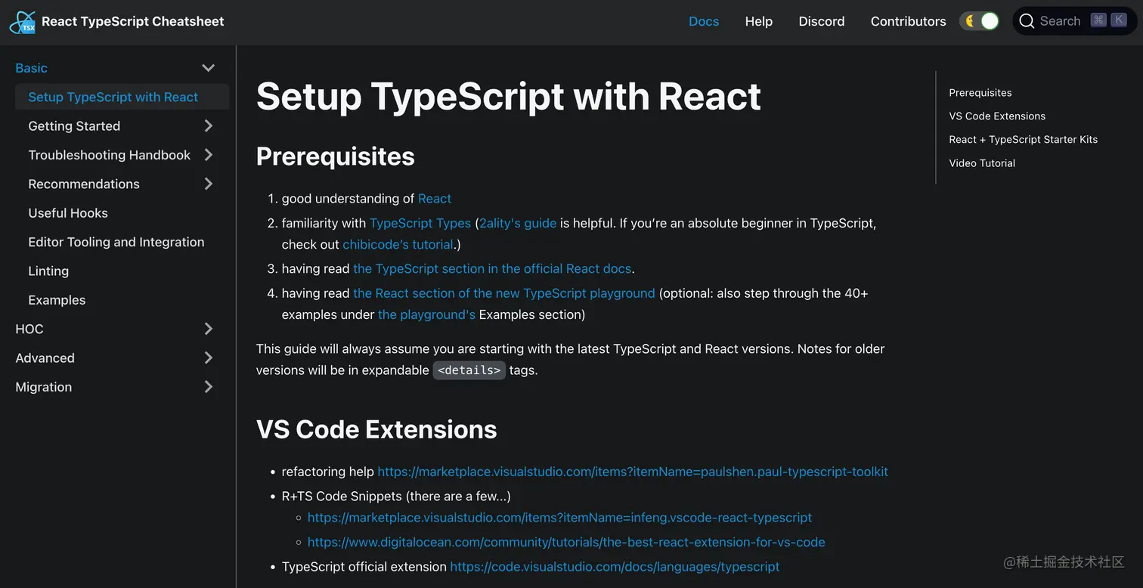The height and width of the screenshot is (588, 1143).
Task: Follow the TypeScript Types link
Action: 420,224
